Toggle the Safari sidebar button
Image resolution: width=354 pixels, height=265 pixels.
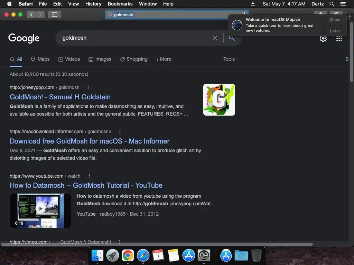tap(54, 14)
